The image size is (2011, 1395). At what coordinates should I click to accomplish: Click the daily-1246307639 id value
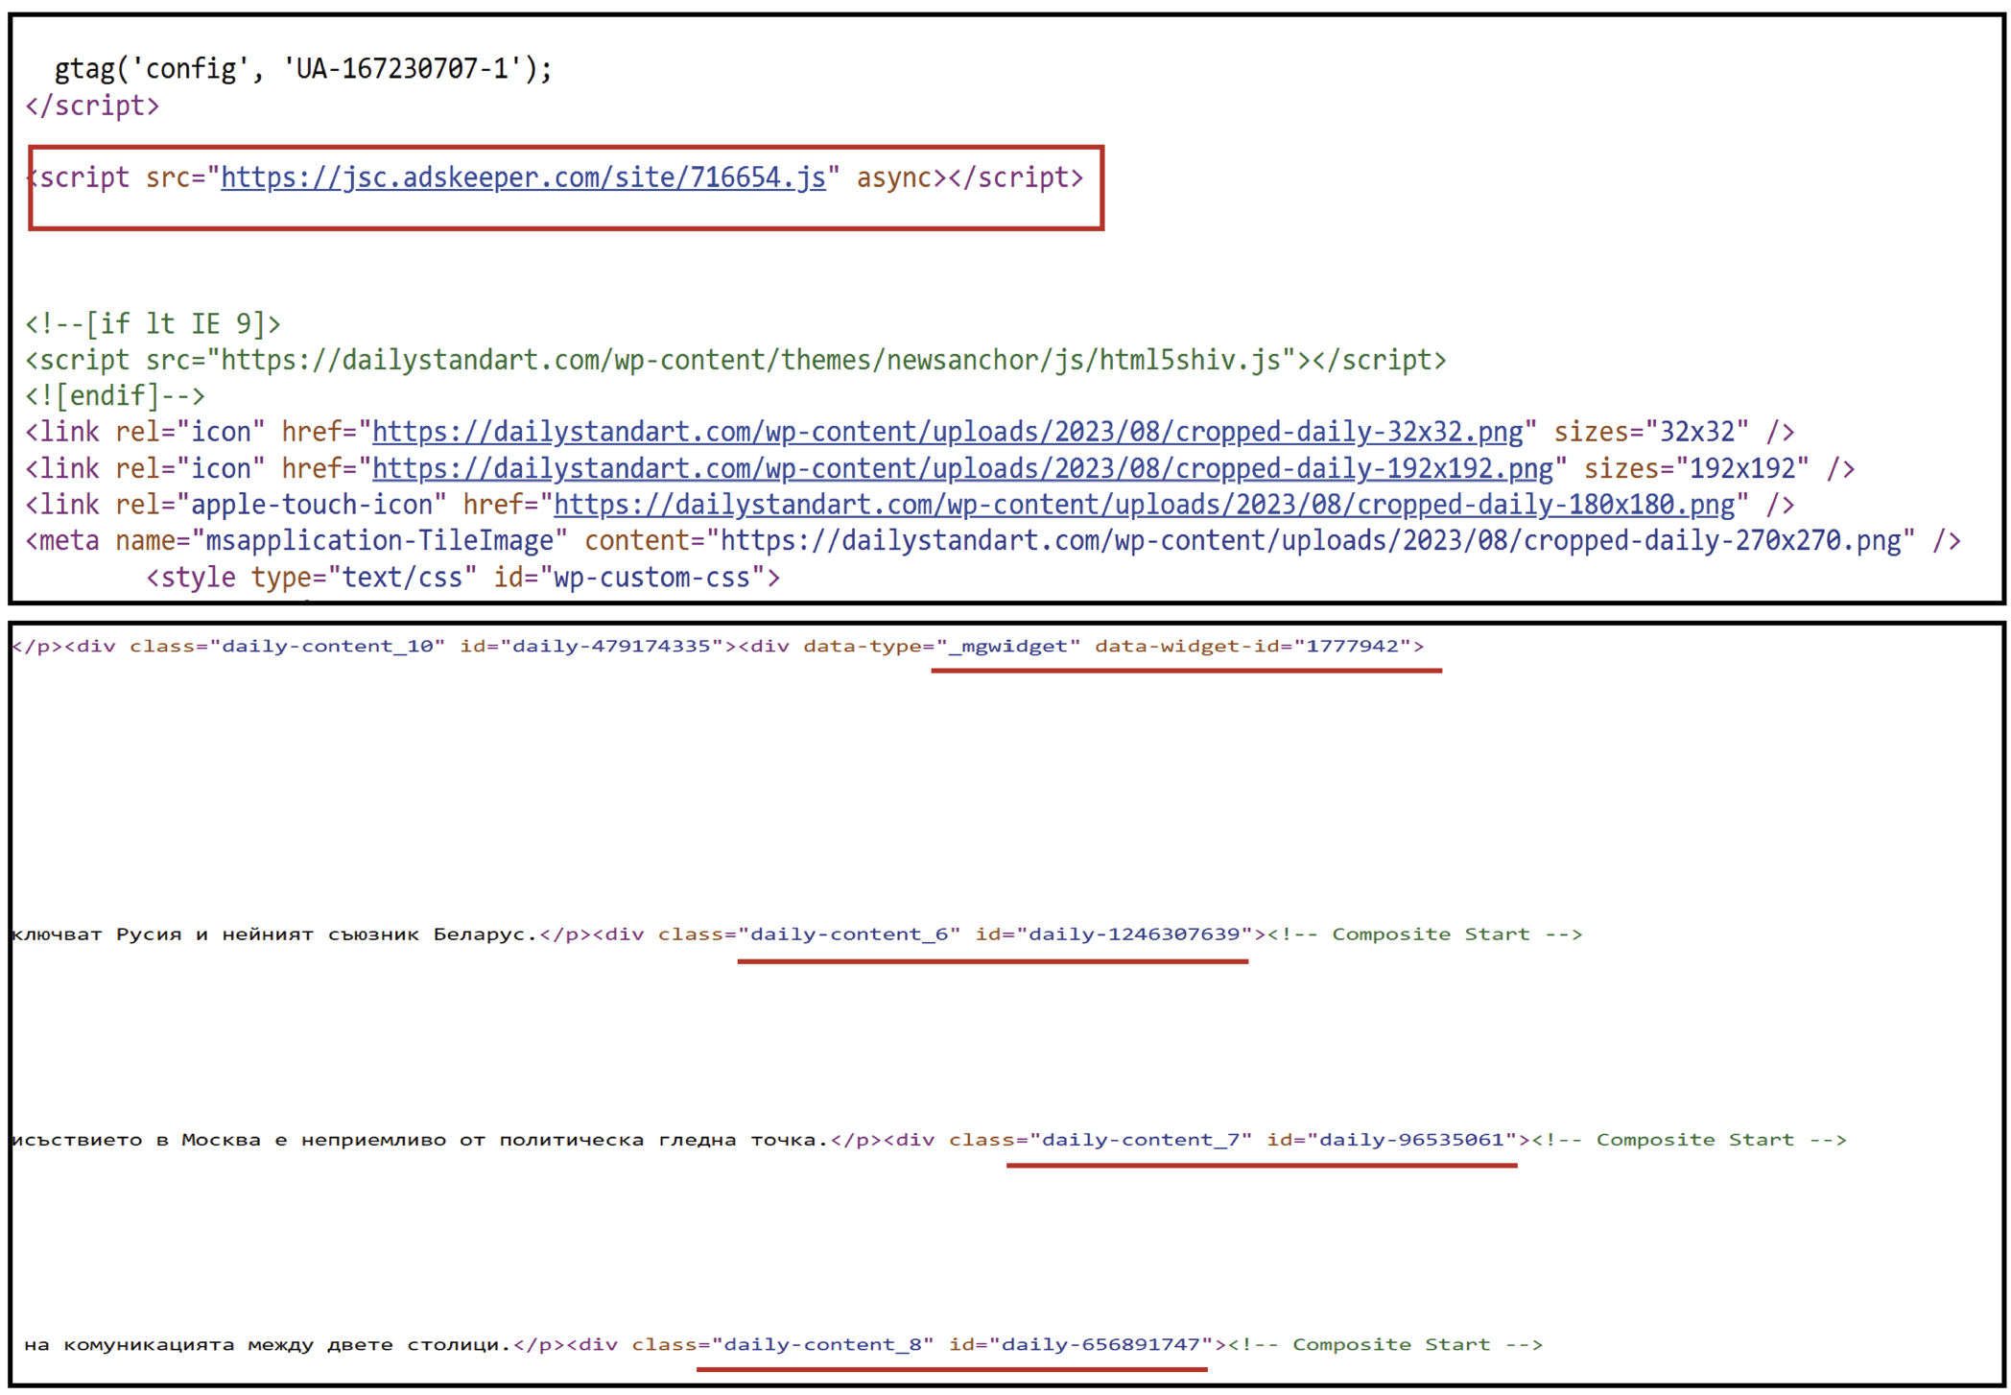[x=1135, y=934]
